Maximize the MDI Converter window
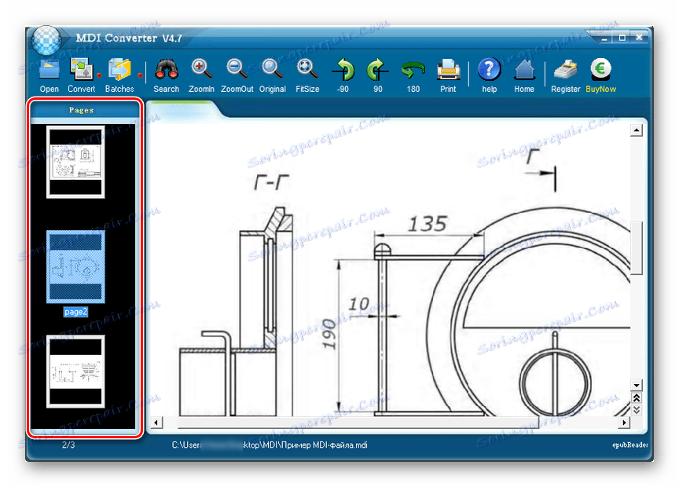 622,38
